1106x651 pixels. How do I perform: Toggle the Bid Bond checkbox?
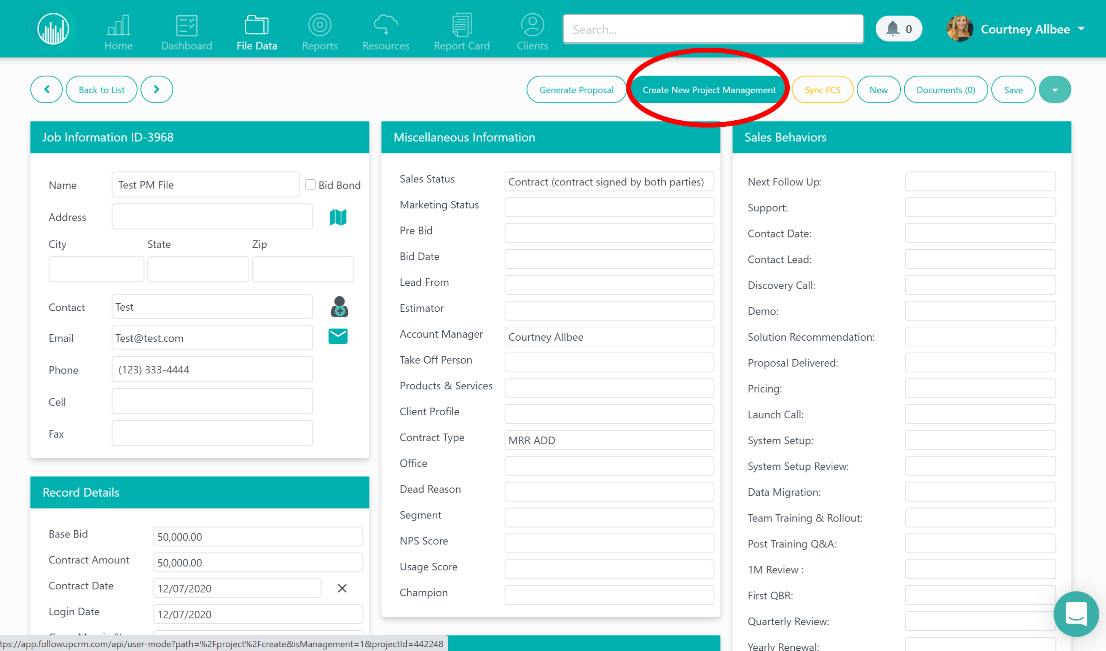310,184
